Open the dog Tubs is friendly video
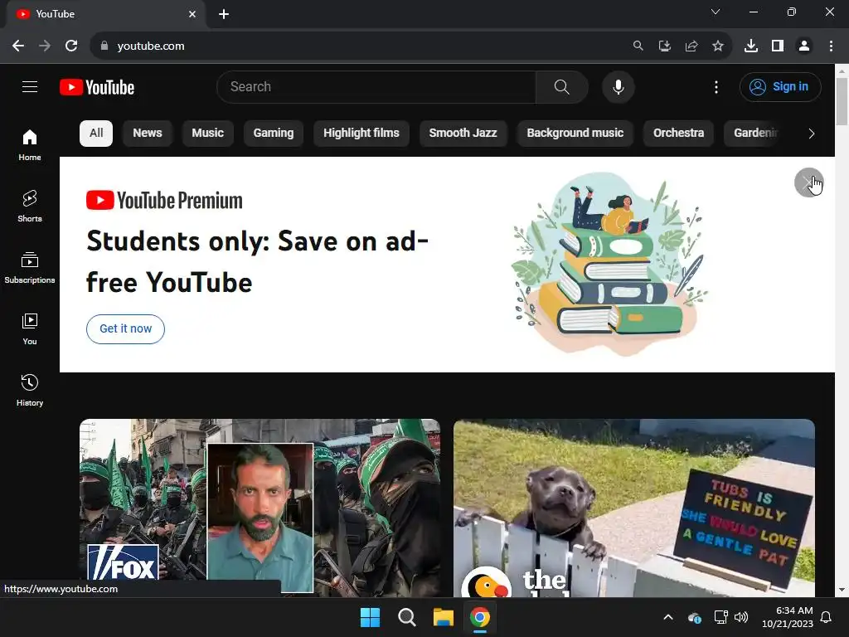Image resolution: width=849 pixels, height=637 pixels. pyautogui.click(x=634, y=508)
